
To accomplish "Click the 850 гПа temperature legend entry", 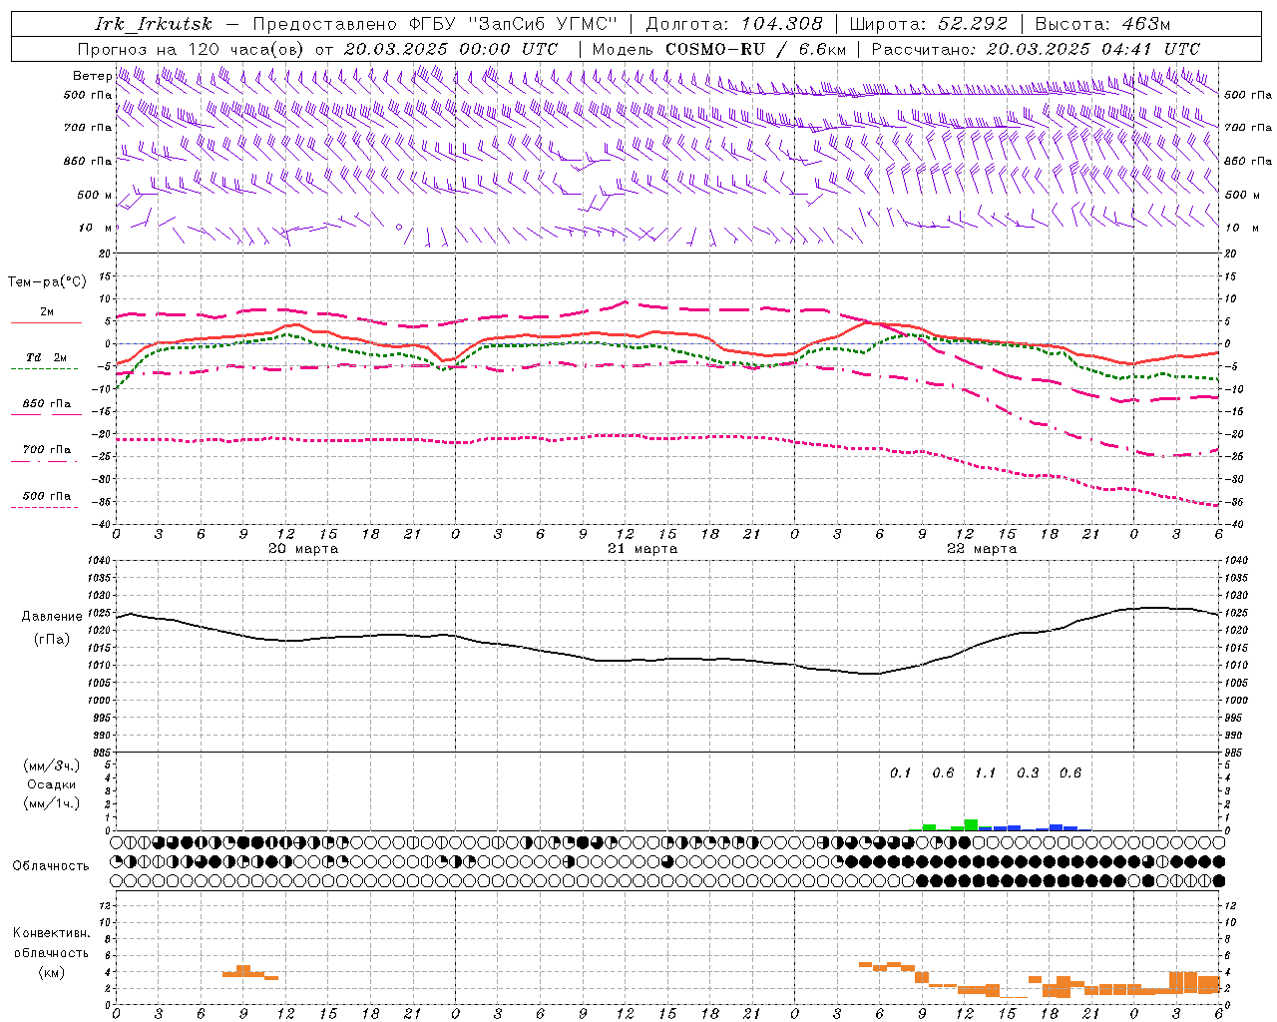I will pos(46,404).
